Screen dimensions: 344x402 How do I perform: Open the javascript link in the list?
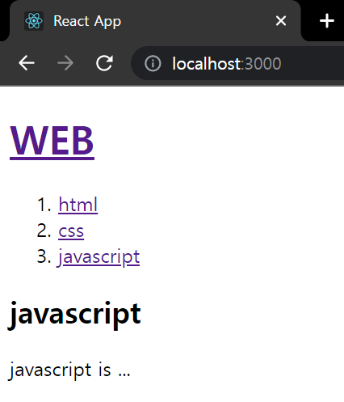[99, 257]
